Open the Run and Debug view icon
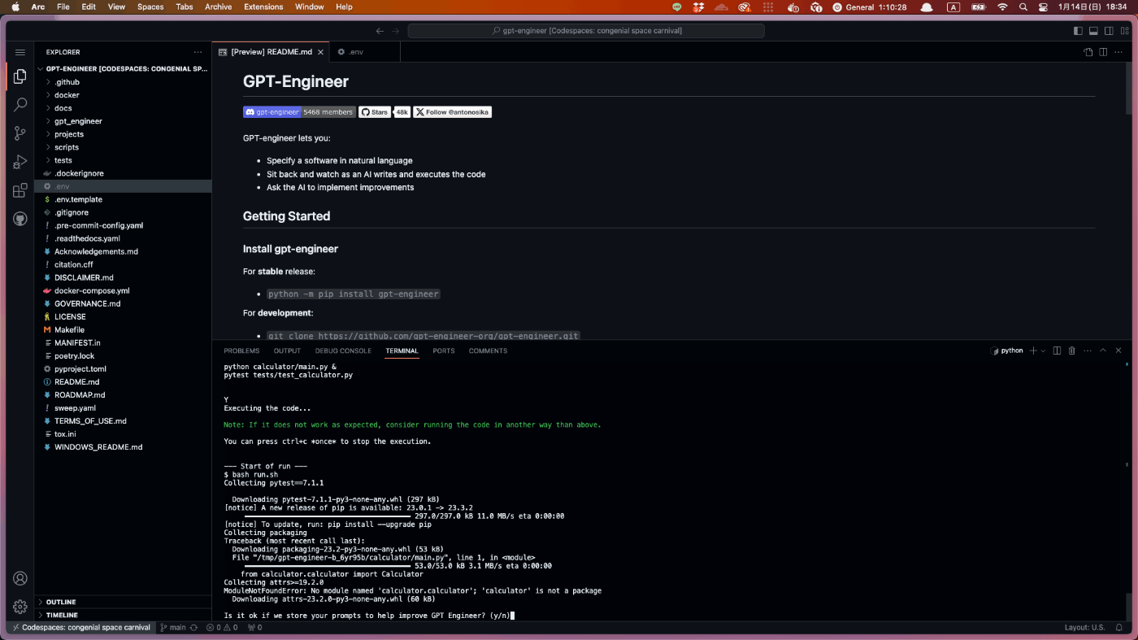 (x=20, y=162)
